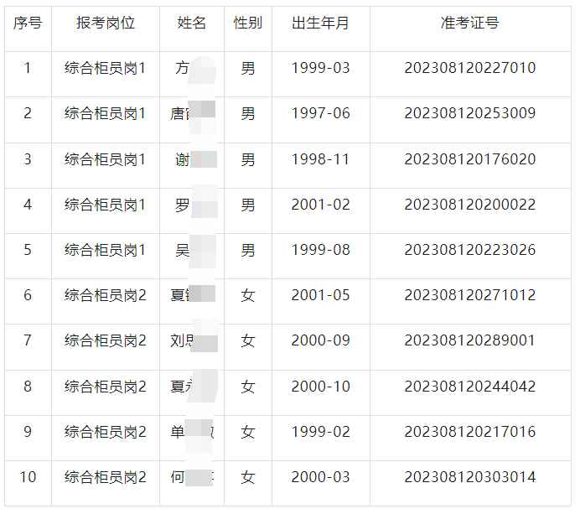Click admission number 202308120303014
This screenshot has width=580, height=514.
click(469, 477)
